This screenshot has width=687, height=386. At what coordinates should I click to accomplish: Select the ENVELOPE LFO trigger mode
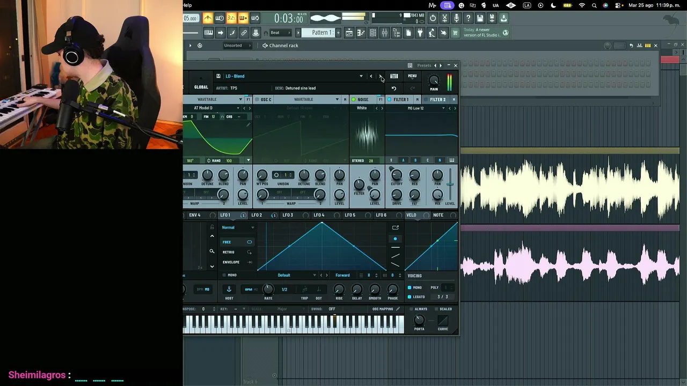[237, 262]
